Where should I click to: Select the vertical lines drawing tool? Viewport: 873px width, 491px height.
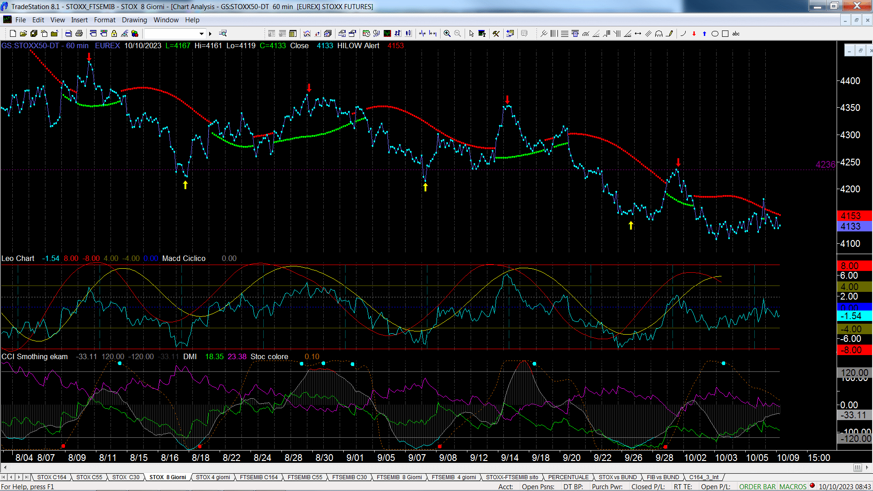click(x=554, y=34)
